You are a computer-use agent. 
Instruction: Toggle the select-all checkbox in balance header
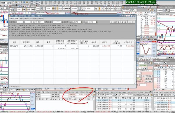coord(37,99)
